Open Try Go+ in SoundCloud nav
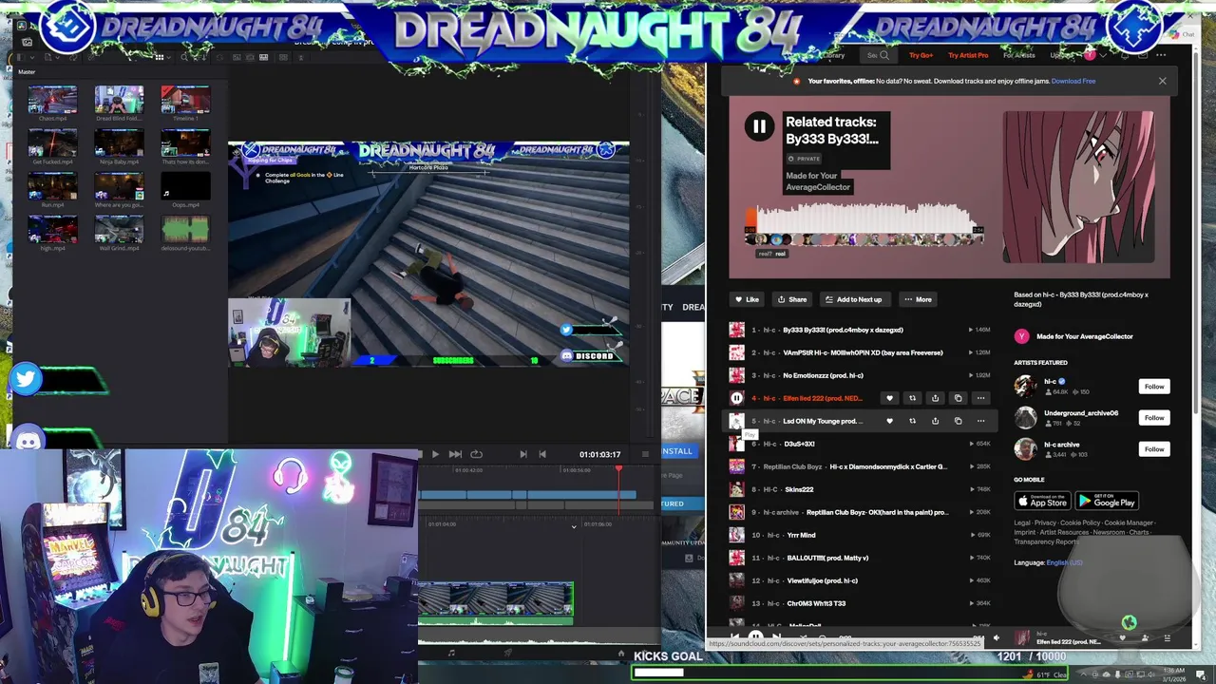Screen dimensions: 1216x684 click(921, 55)
